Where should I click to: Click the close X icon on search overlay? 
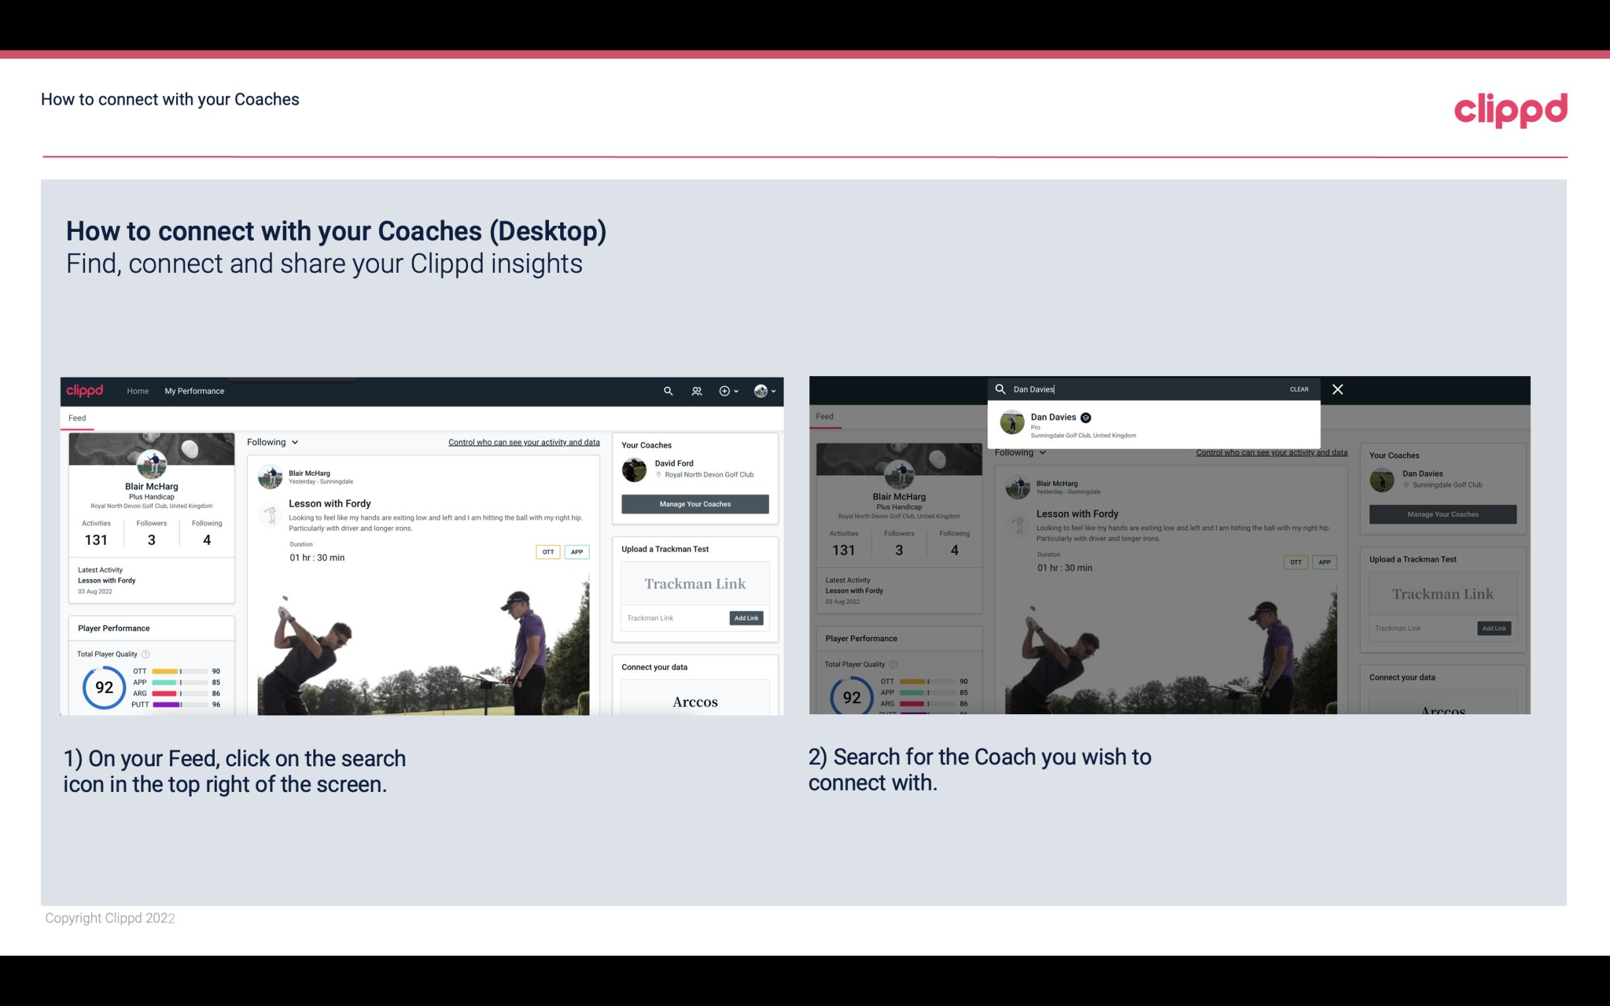(x=1337, y=388)
